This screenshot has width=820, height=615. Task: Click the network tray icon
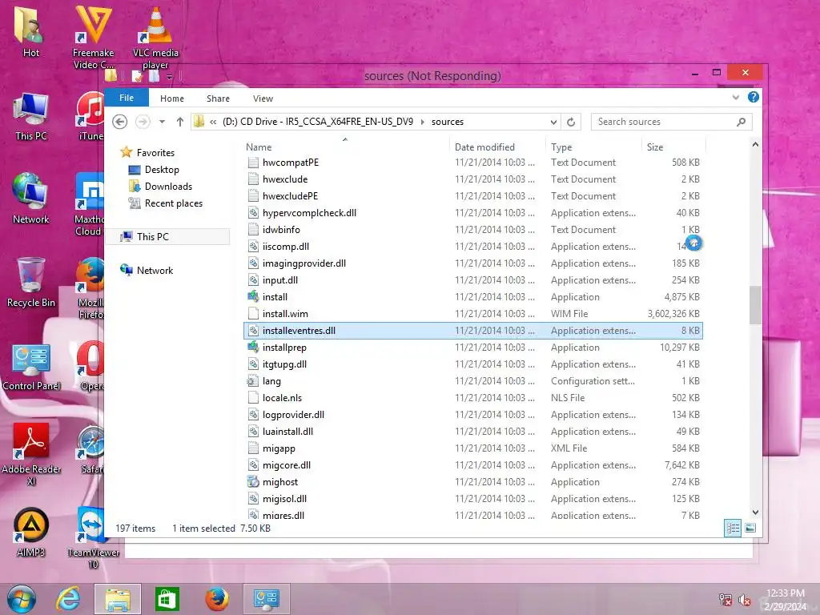click(726, 600)
